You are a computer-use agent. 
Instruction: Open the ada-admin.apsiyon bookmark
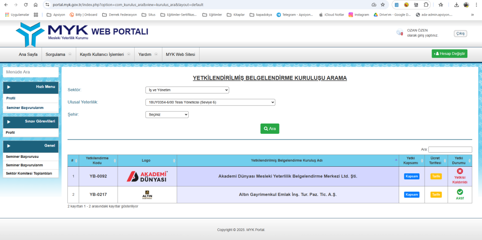point(434,15)
